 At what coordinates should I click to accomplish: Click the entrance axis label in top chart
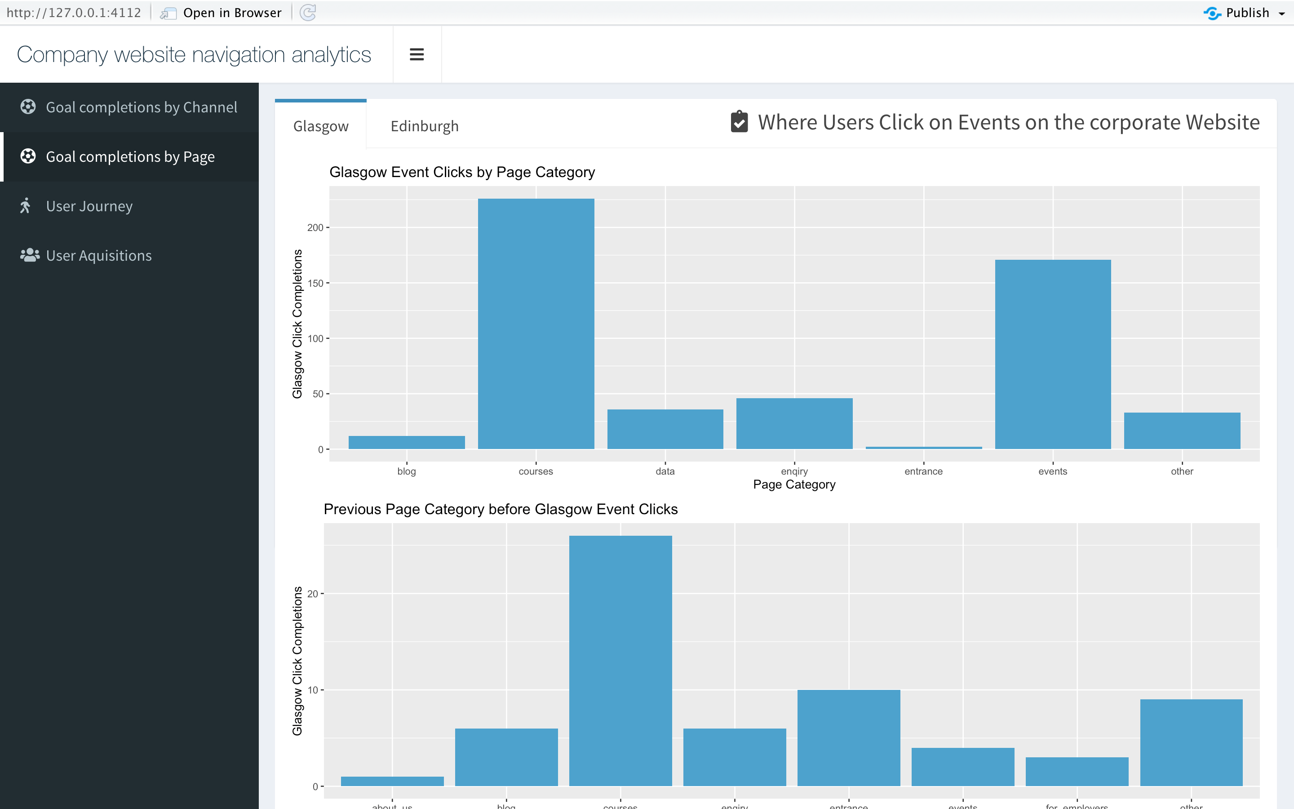(x=923, y=471)
